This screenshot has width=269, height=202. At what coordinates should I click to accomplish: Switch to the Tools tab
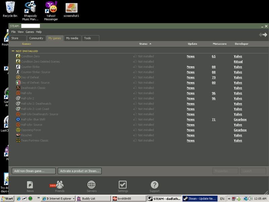(x=90, y=38)
